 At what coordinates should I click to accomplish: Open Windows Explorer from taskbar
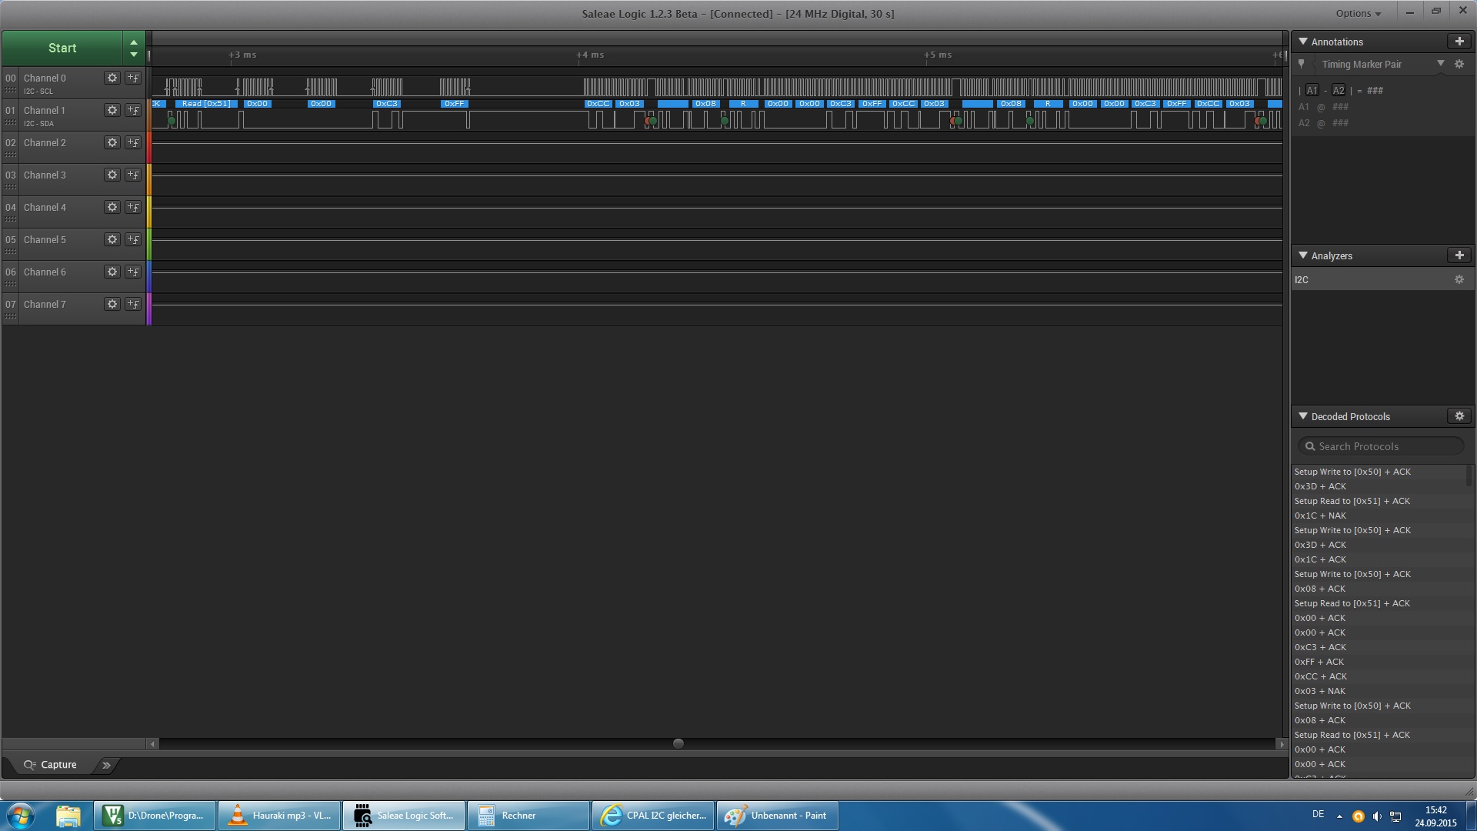68,816
